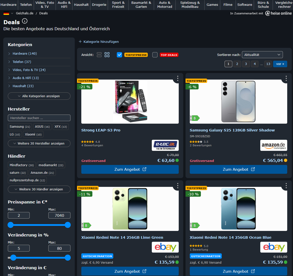Image resolution: width=293 pixels, height=276 pixels.
Task: Uncheck the Tiefstpreise checkbox
Action: (119, 55)
